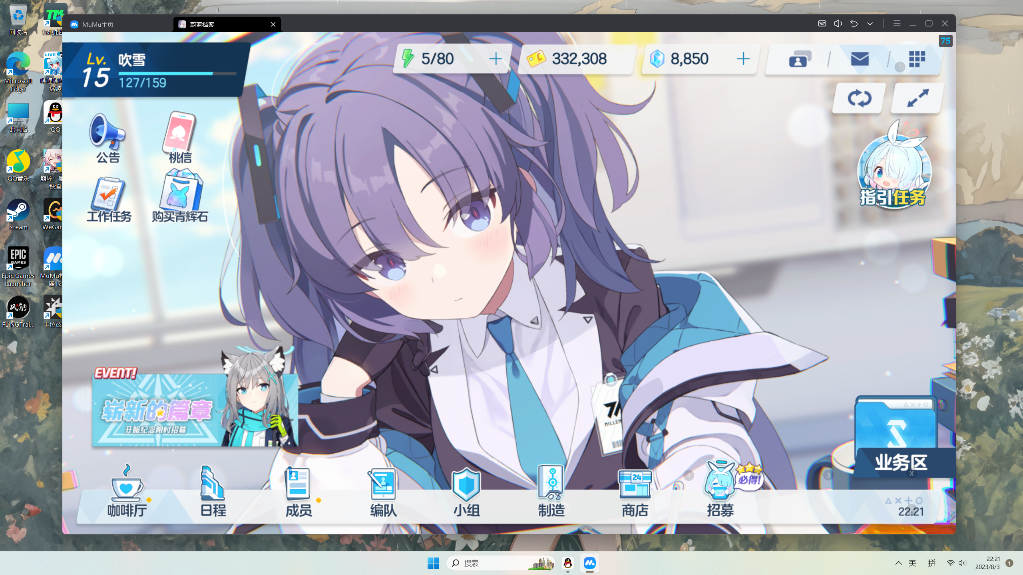Viewport: 1023px width, 575px height.
Task: Click the emulator back arrow icon
Action: click(x=854, y=24)
